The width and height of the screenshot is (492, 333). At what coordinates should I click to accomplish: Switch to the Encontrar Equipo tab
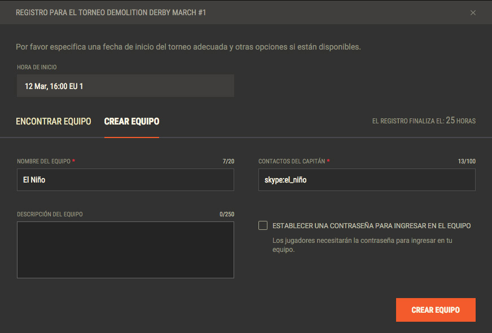(x=54, y=121)
